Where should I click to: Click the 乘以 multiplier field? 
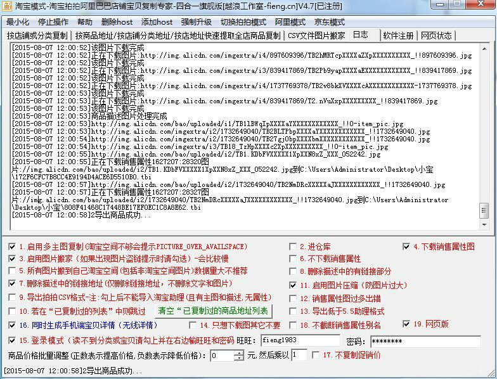[x=299, y=355]
